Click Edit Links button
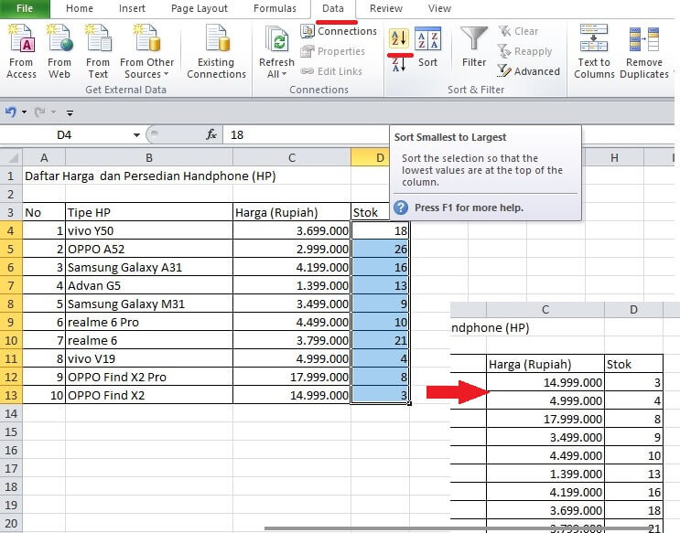680x533 pixels. [331, 71]
